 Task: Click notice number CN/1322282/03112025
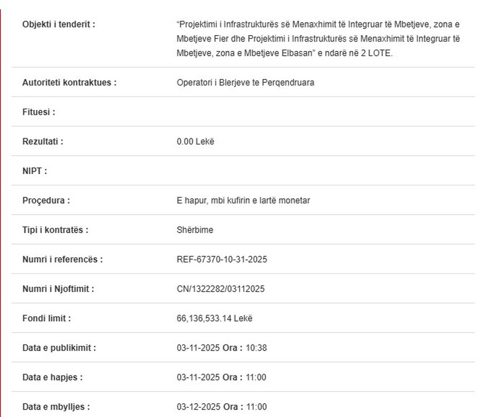(220, 289)
